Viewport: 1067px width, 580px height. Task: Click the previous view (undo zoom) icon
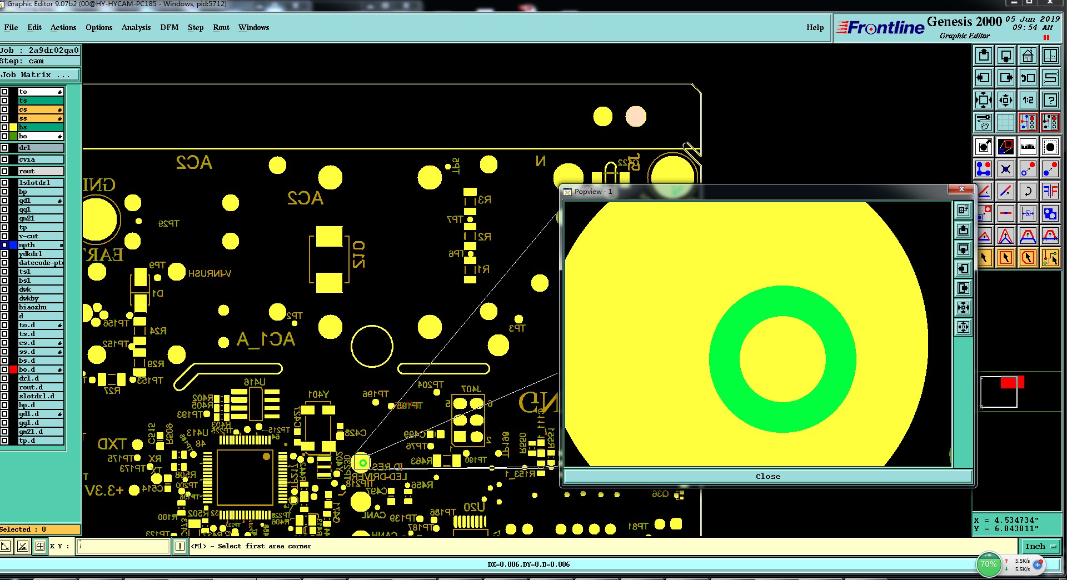(1028, 78)
